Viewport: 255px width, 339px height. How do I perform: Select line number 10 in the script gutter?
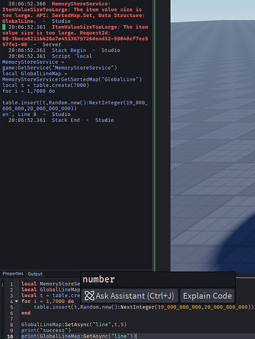pos(10,336)
